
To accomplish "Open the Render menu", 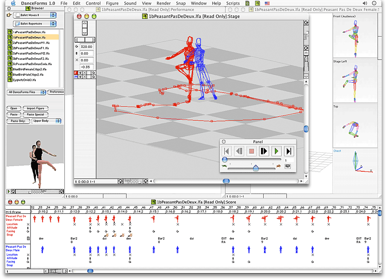I will coord(164,3).
